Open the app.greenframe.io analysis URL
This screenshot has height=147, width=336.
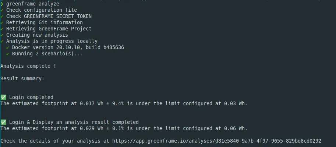pyautogui.click(x=216, y=141)
